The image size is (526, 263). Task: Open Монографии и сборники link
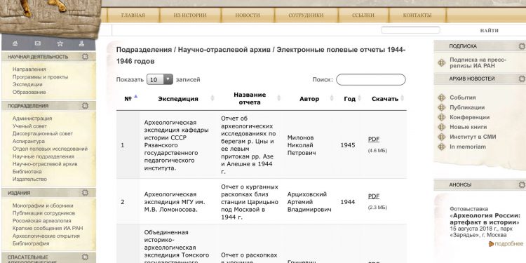point(43,205)
